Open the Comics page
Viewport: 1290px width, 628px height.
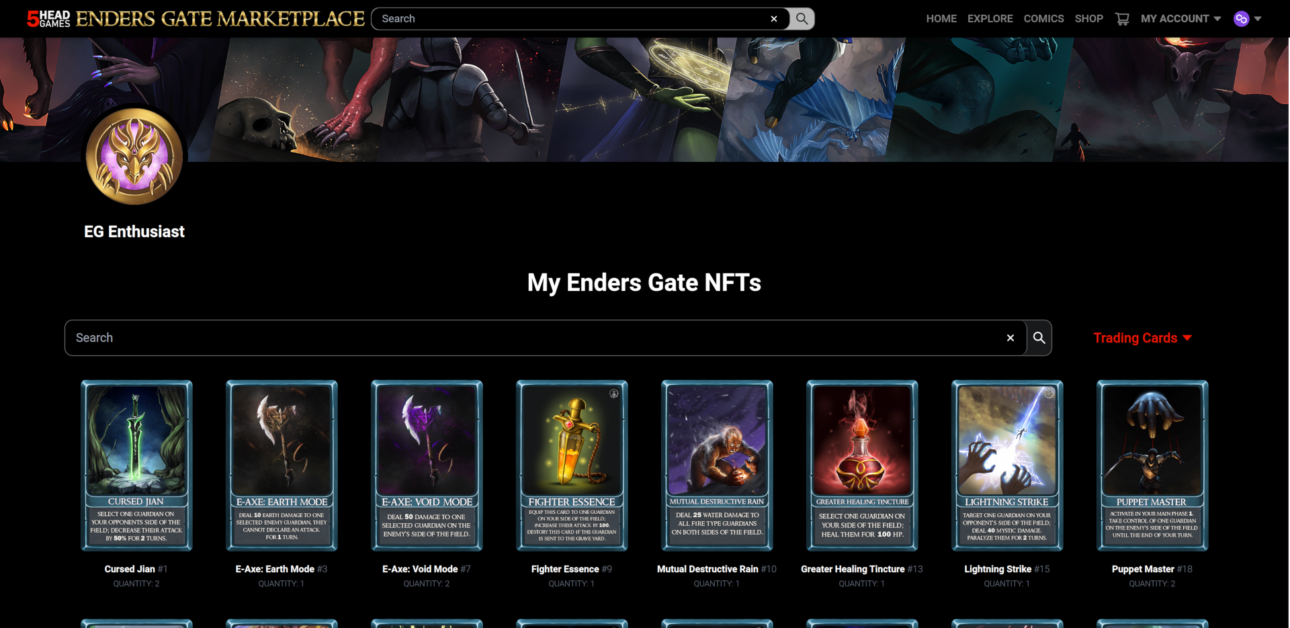[x=1043, y=19]
